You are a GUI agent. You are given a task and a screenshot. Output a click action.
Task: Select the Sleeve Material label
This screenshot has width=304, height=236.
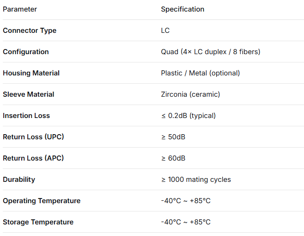28,94
